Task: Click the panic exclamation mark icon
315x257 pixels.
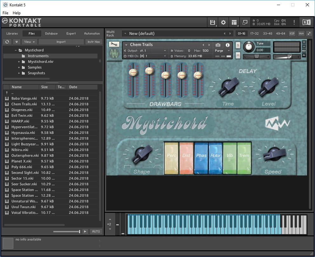Action: point(294,22)
